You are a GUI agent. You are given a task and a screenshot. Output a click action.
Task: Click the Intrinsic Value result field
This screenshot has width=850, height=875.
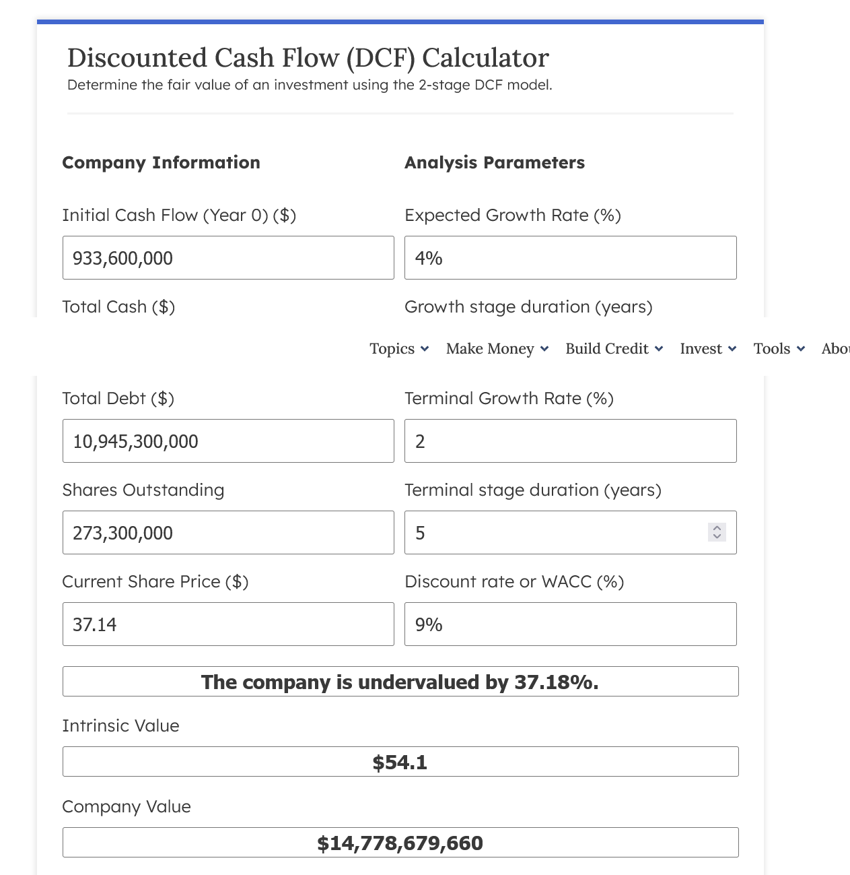point(400,761)
